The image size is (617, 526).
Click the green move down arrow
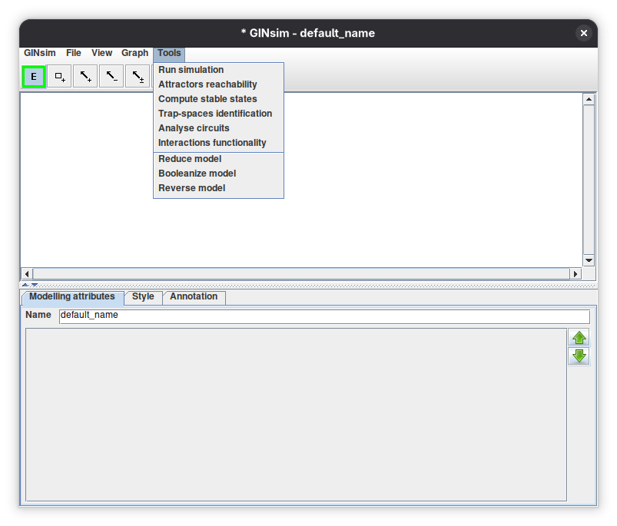pos(579,356)
